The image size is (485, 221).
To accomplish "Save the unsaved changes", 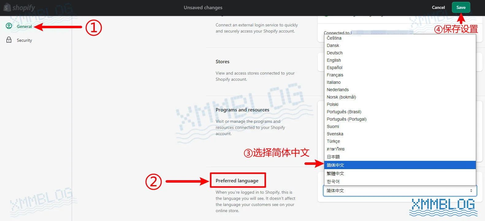I will tap(461, 8).
